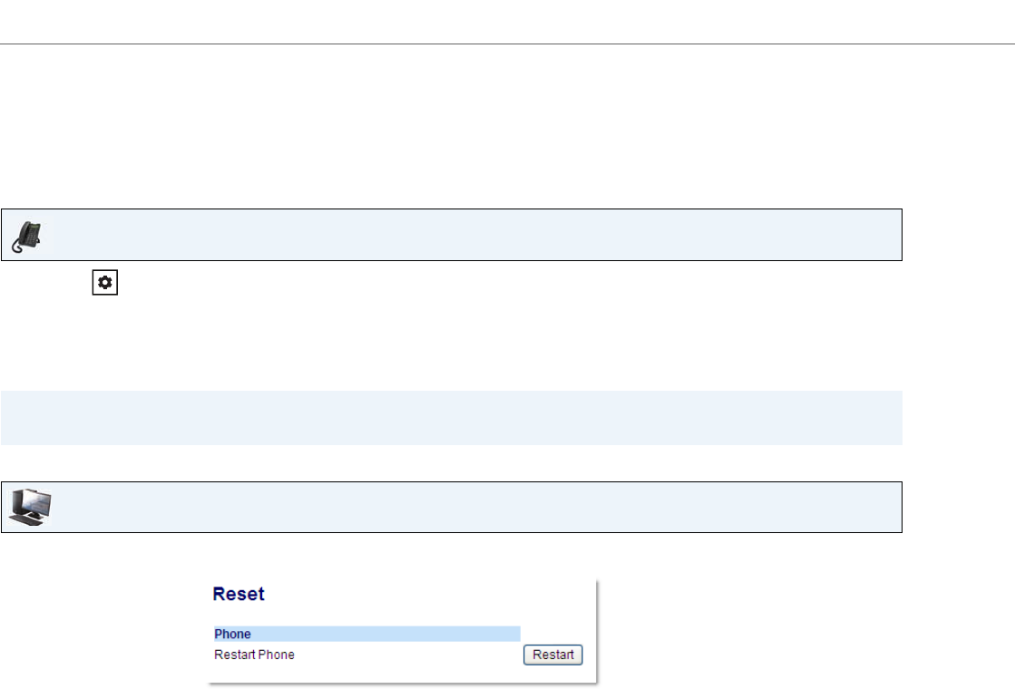Click the keypad of the desk phone icon

point(34,237)
